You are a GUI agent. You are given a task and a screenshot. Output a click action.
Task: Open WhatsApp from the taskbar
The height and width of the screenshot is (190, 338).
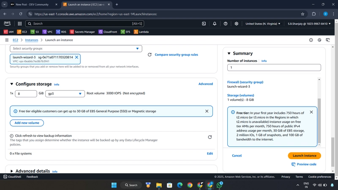(220, 185)
